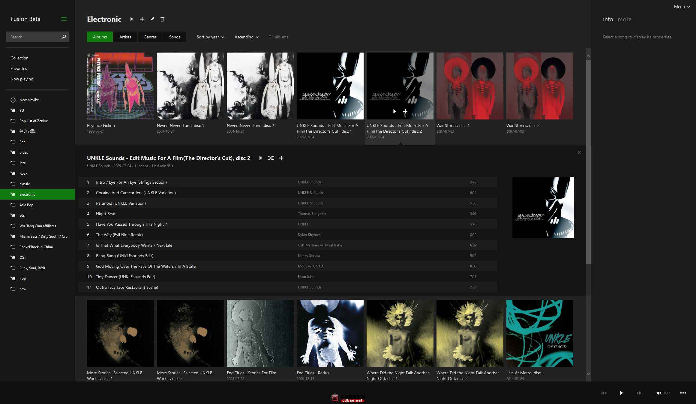
Task: Select the End Titles... Stories For Film cover
Action: (x=260, y=333)
